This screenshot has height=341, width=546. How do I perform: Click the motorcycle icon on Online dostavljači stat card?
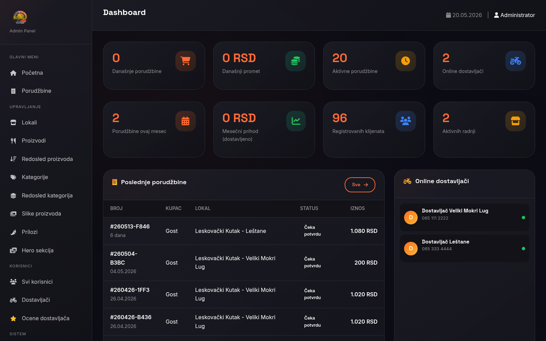[516, 61]
